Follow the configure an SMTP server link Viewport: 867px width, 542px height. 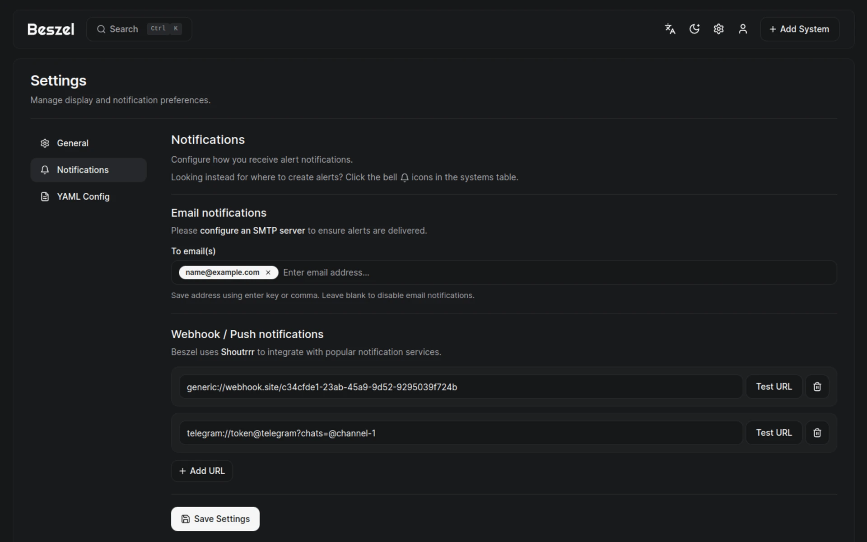[x=252, y=230]
